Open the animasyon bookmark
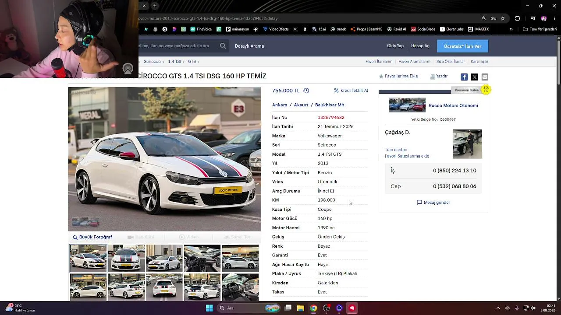 click(237, 29)
